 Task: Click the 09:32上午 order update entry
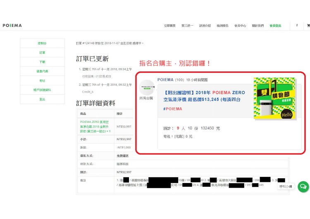[107, 85]
